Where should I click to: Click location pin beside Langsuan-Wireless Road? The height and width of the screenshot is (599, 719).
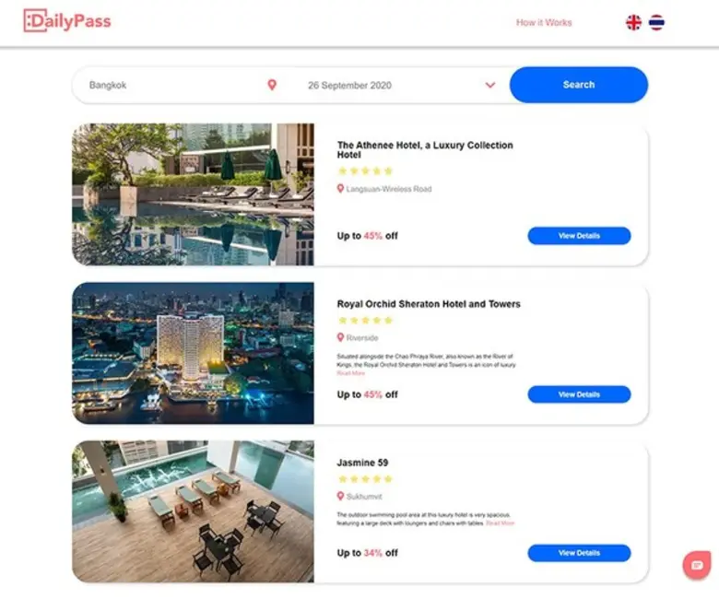coord(340,188)
